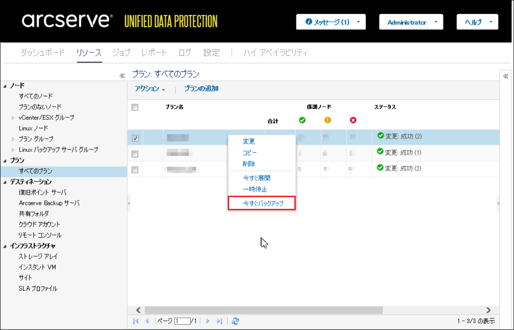This screenshot has width=514, height=330.
Task: Click the refresh icon in pagination bar
Action: (x=235, y=321)
